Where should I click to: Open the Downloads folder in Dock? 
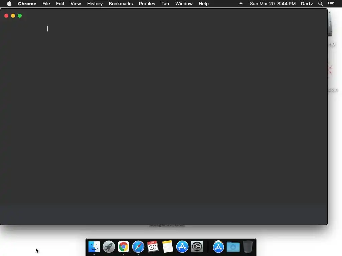pyautogui.click(x=233, y=247)
